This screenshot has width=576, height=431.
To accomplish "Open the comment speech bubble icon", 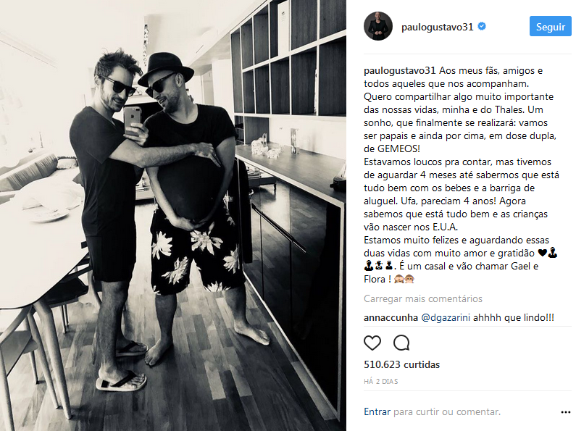I will (x=401, y=343).
